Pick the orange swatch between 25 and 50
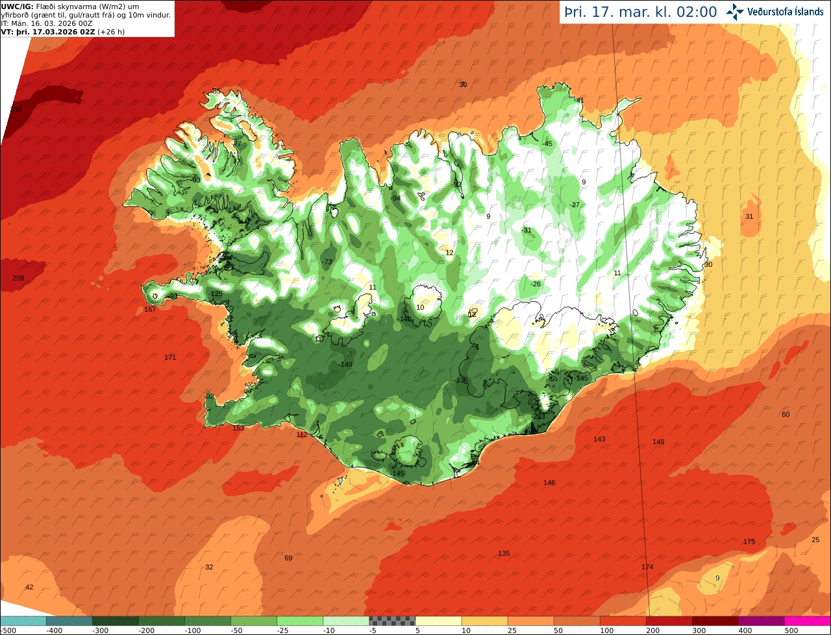This screenshot has width=831, height=635. pyautogui.click(x=530, y=621)
